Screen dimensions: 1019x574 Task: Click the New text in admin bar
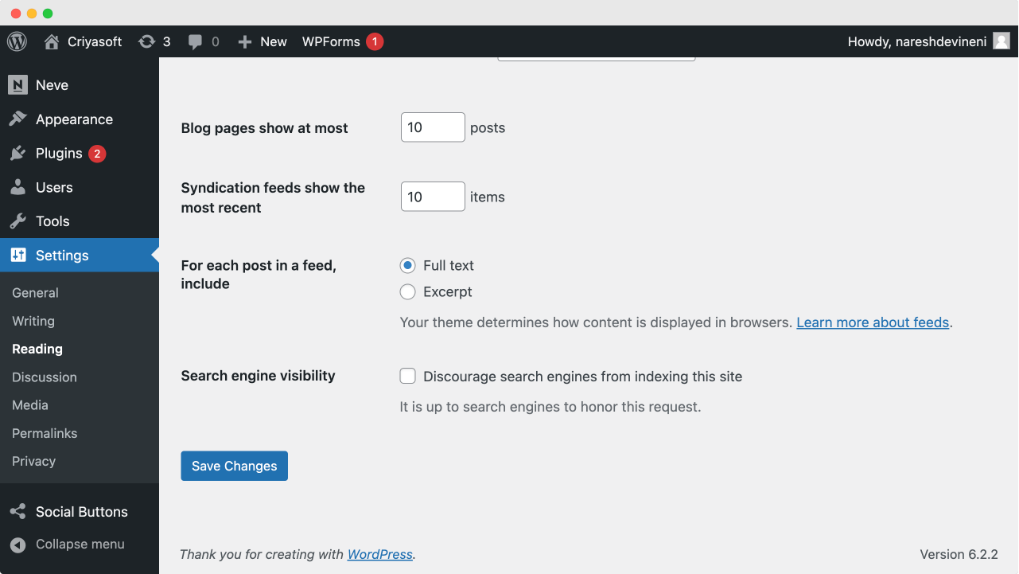pos(274,41)
